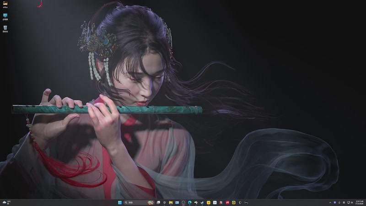Select the This PC desktop icon
The height and width of the screenshot is (206, 366).
(5, 17)
